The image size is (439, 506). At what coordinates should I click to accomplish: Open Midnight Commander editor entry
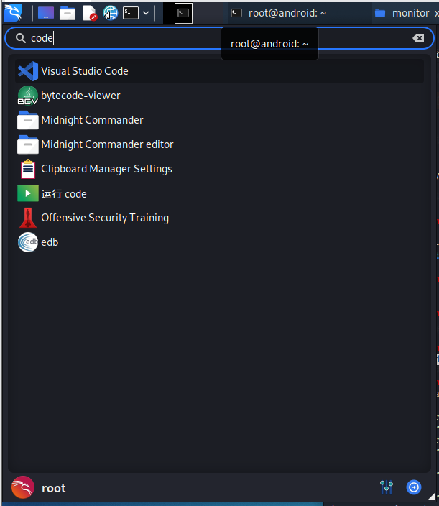click(219, 144)
